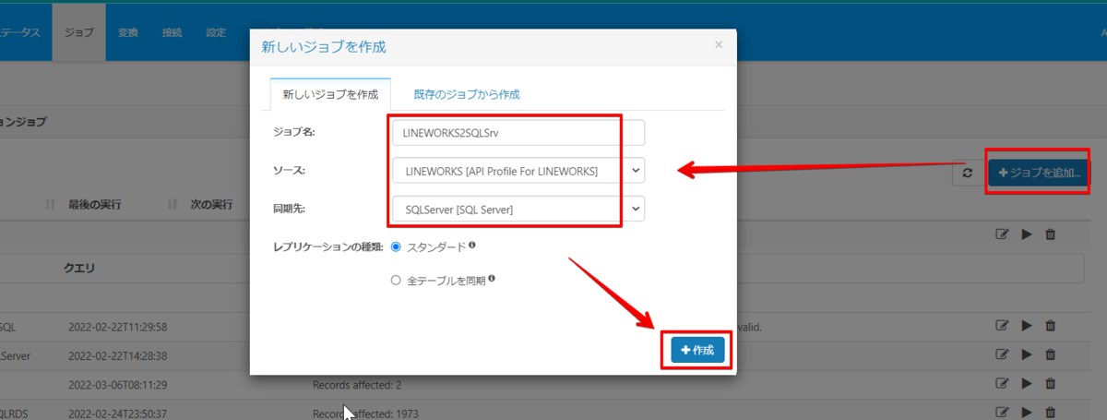Run the job last executed 2022-02-24T23:50:37
Viewport: 1107px width, 420px height.
click(1026, 413)
